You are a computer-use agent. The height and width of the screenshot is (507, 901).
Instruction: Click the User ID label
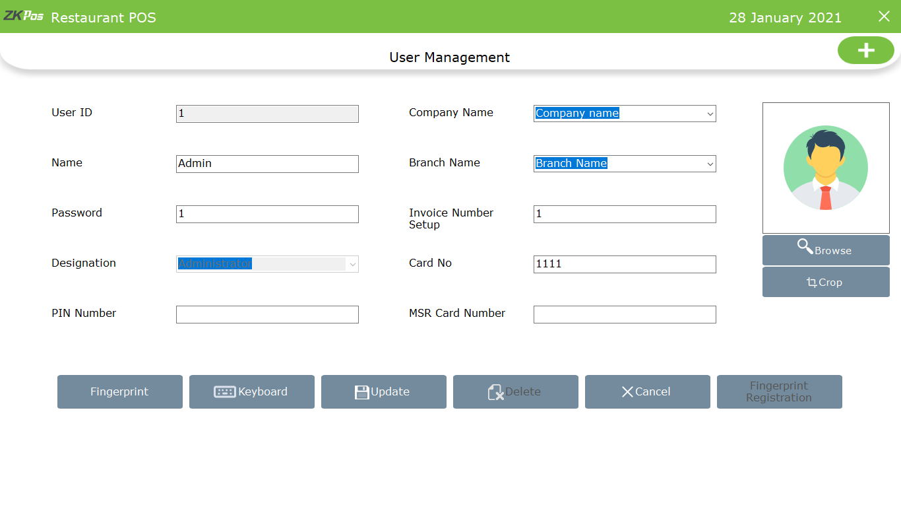pos(72,112)
